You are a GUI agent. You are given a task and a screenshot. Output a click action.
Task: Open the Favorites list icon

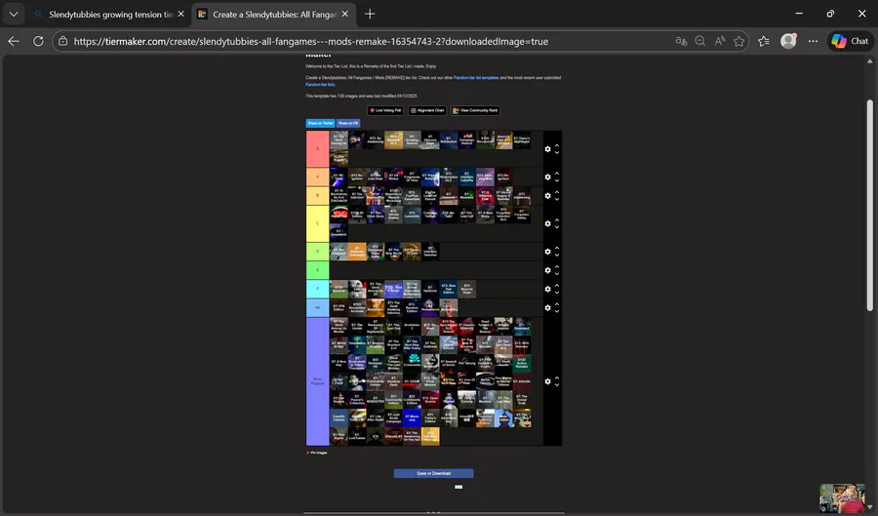coord(764,41)
